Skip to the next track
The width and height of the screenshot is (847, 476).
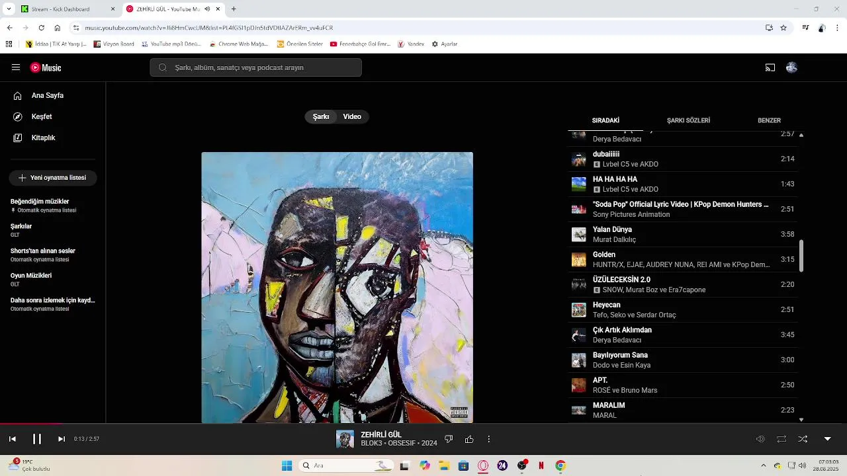62,439
